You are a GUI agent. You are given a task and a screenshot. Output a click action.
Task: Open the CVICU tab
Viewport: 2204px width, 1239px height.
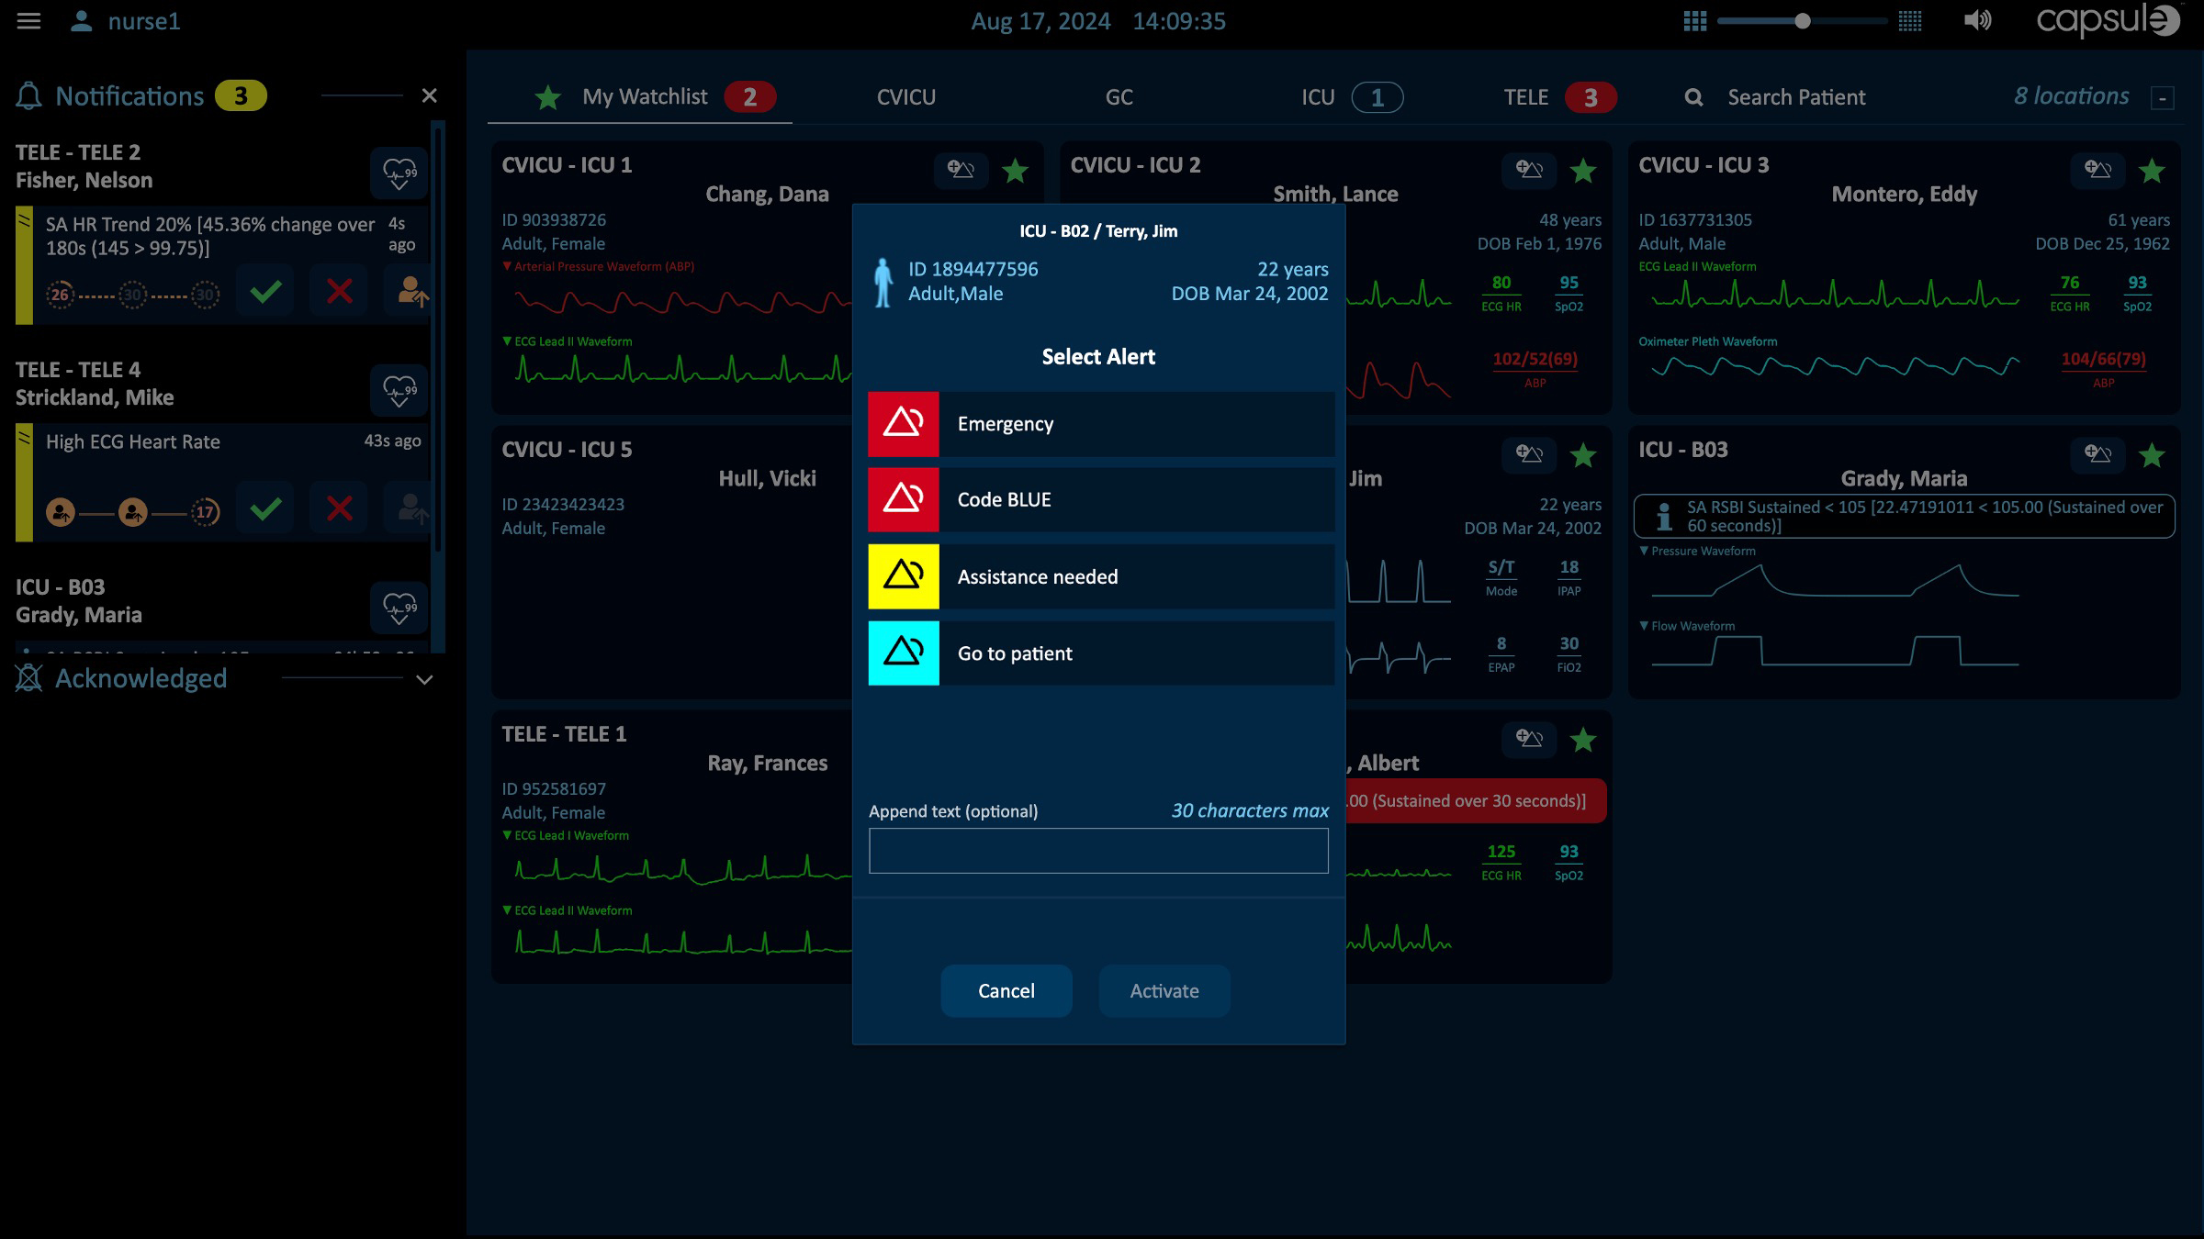tap(905, 97)
